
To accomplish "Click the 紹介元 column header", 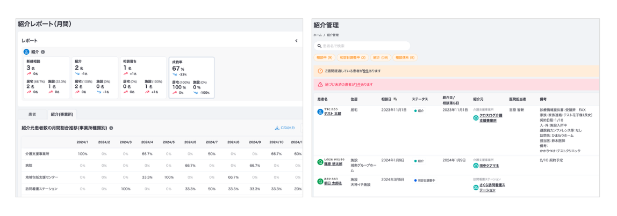I will 478,99.
